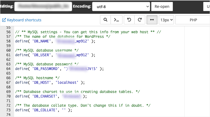Screen dimensions: 210x117
Task: Click the 'MySQL database username' comment
Action: (x=47, y=50)
